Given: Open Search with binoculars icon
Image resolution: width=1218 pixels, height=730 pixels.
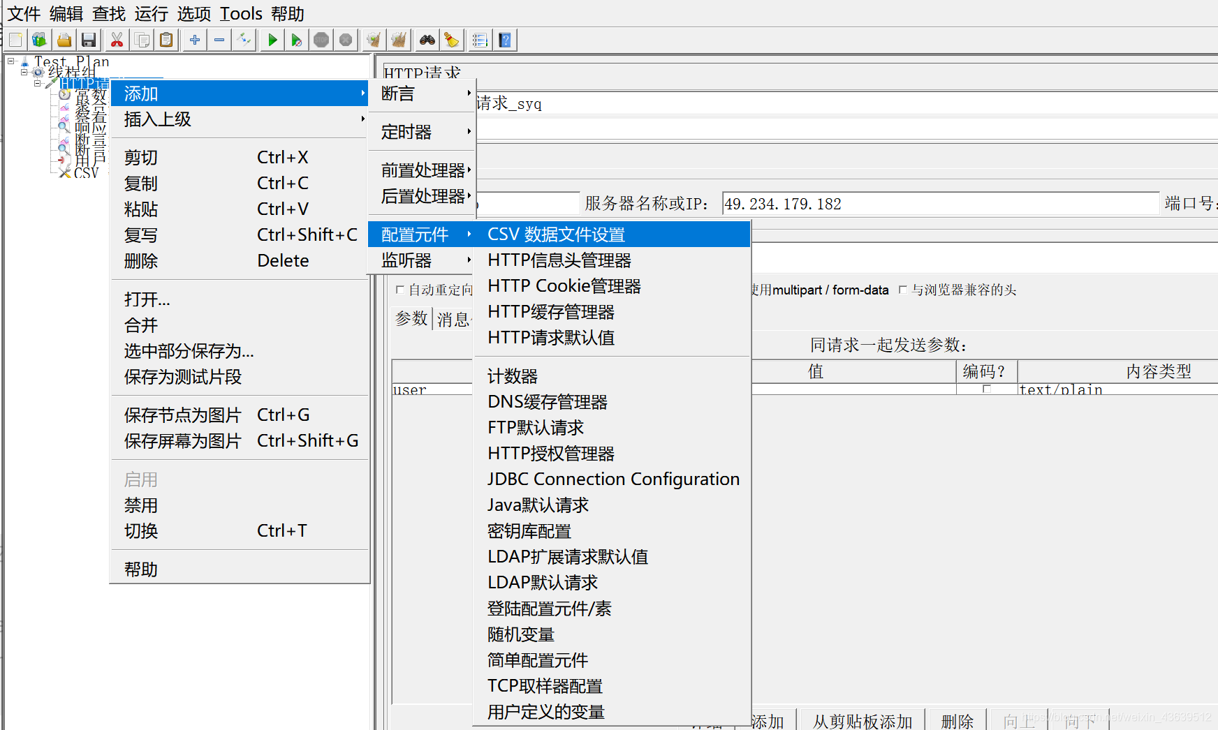Looking at the screenshot, I should [x=427, y=40].
